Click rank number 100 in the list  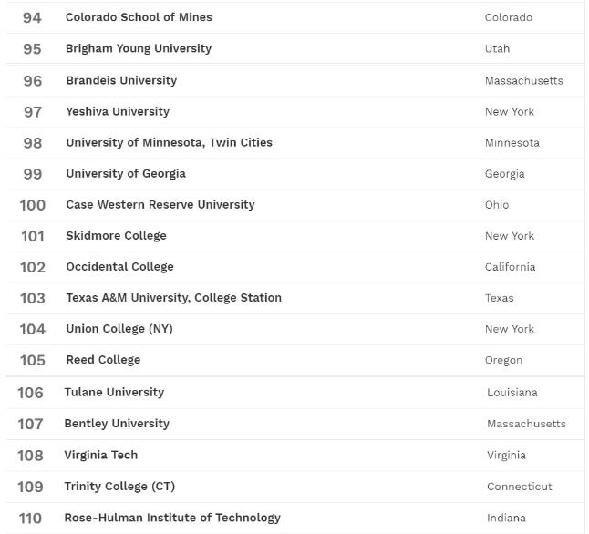pos(33,205)
